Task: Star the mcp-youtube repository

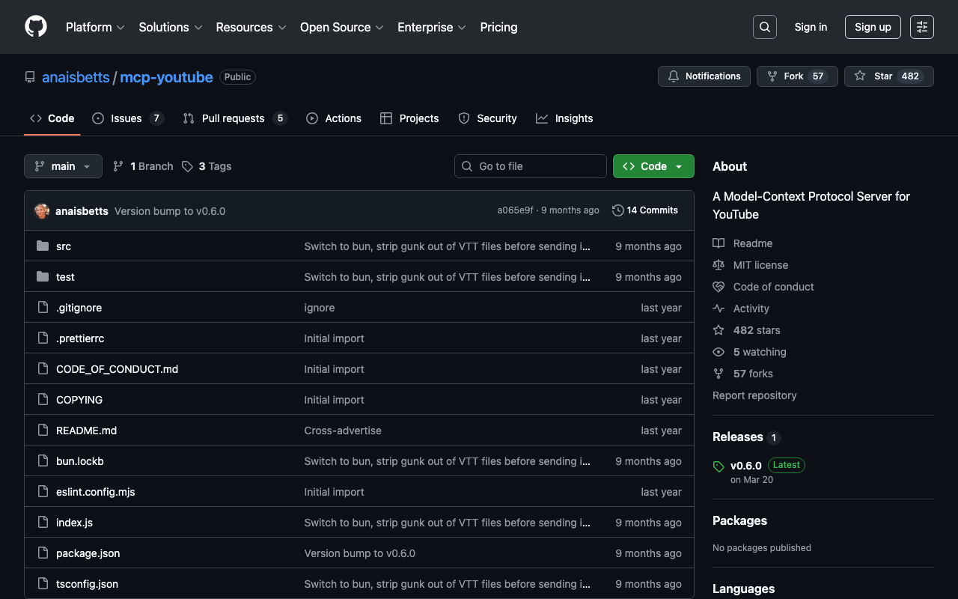Action: [x=888, y=76]
